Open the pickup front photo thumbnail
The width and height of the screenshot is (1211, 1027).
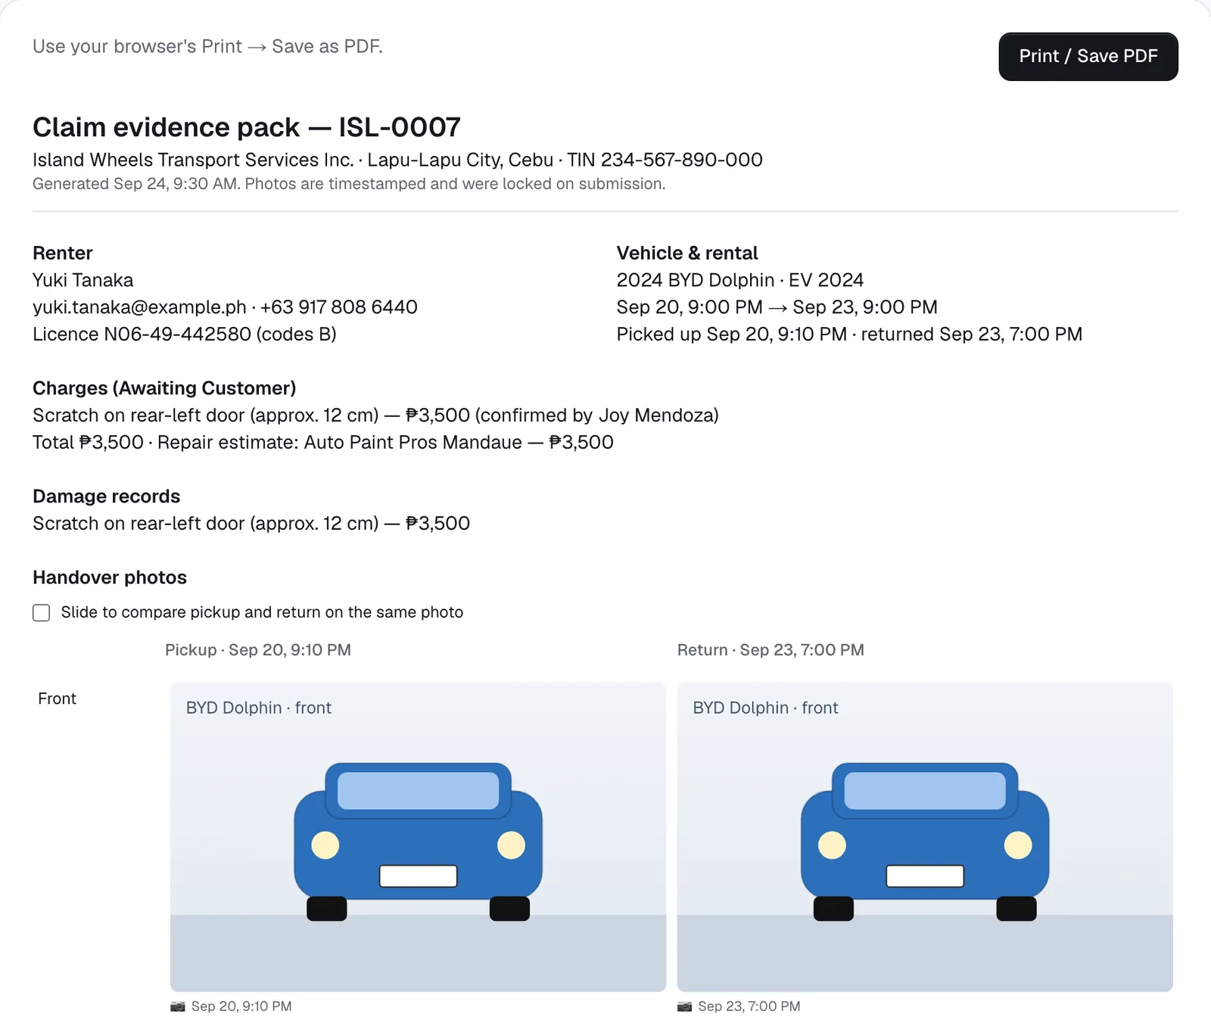[x=418, y=837]
